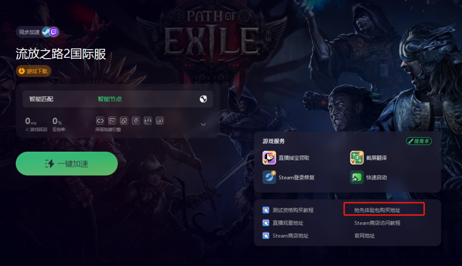Submit a request via 提需求
The image size is (462, 266).
[x=419, y=141]
